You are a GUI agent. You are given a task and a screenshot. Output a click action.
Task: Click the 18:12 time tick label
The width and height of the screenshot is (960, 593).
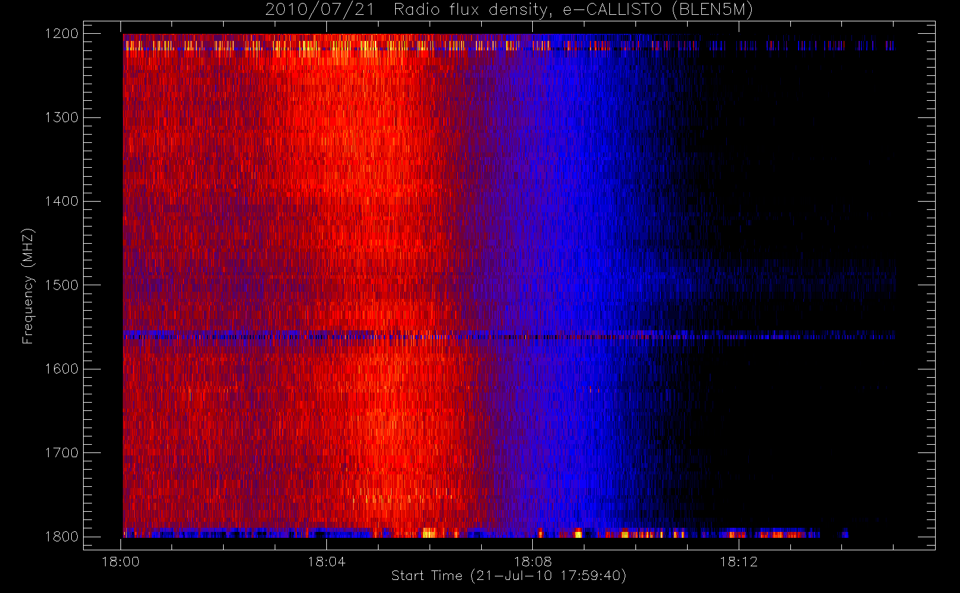[x=739, y=562]
